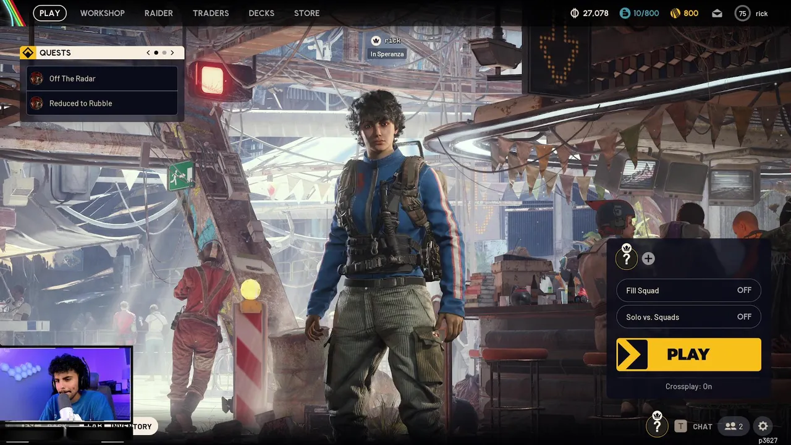Click the yellow quests diamond icon

[x=27, y=53]
